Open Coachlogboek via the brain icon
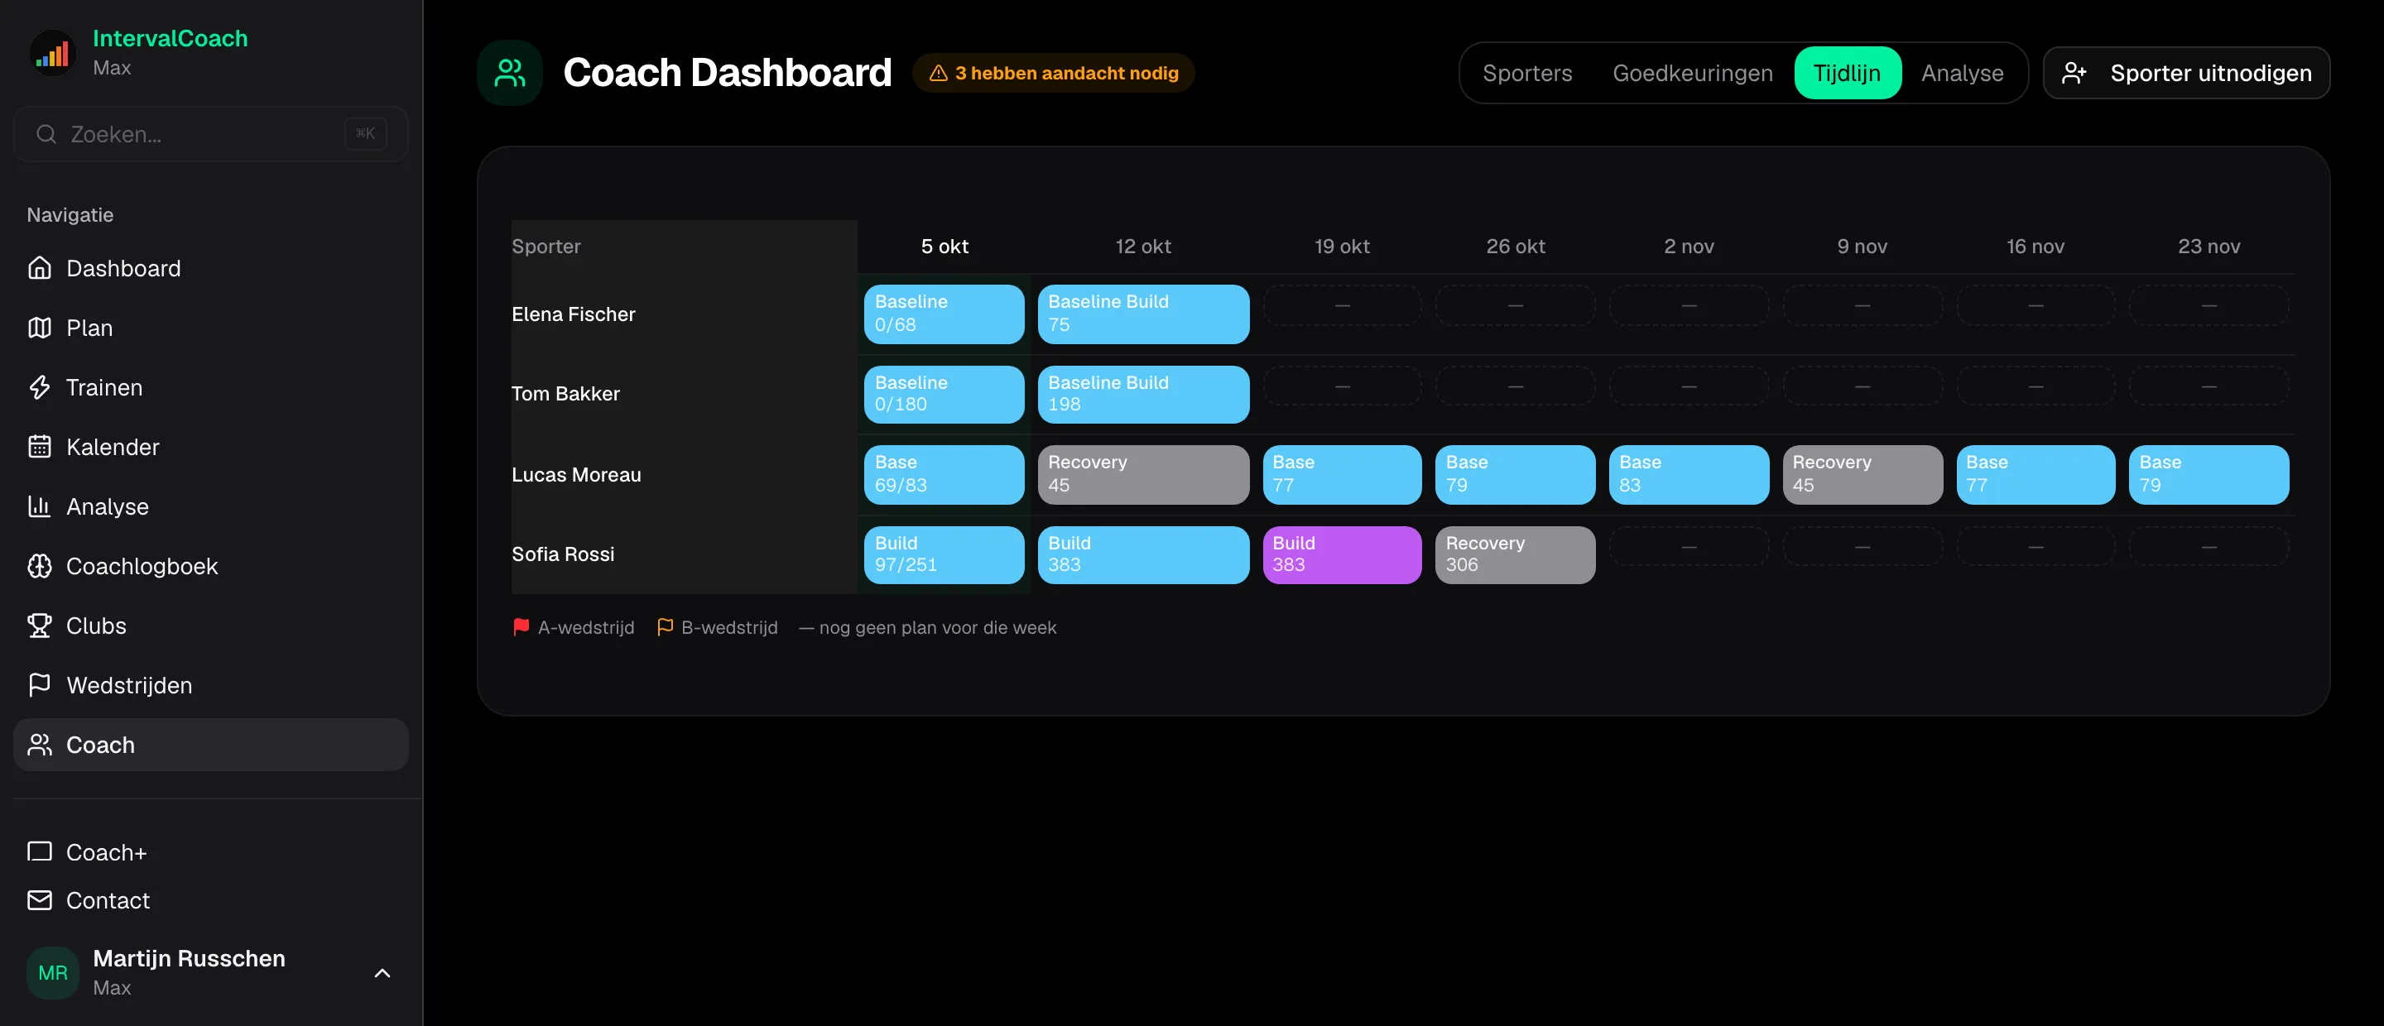2384x1026 pixels. 39,566
